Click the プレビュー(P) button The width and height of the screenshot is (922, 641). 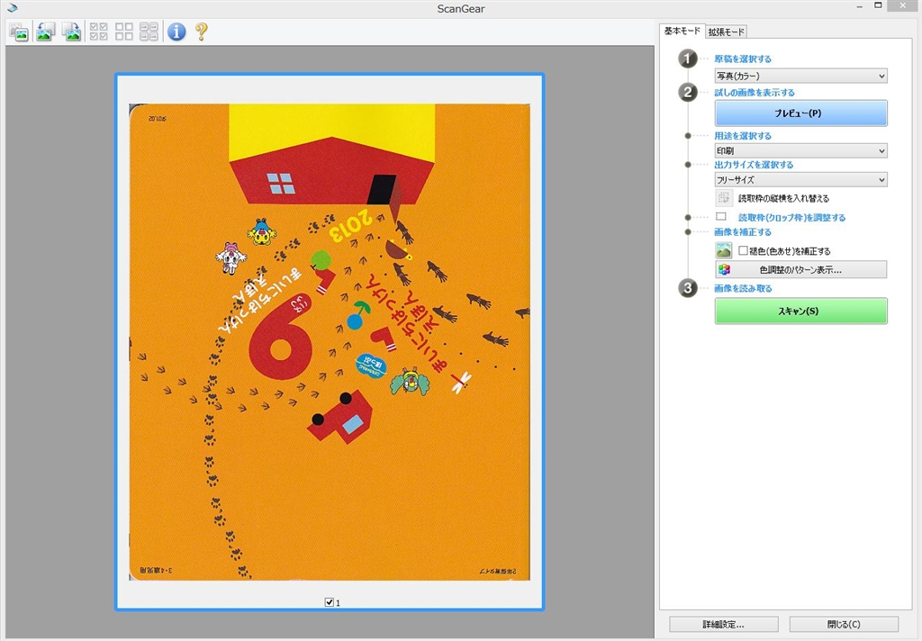pos(800,113)
